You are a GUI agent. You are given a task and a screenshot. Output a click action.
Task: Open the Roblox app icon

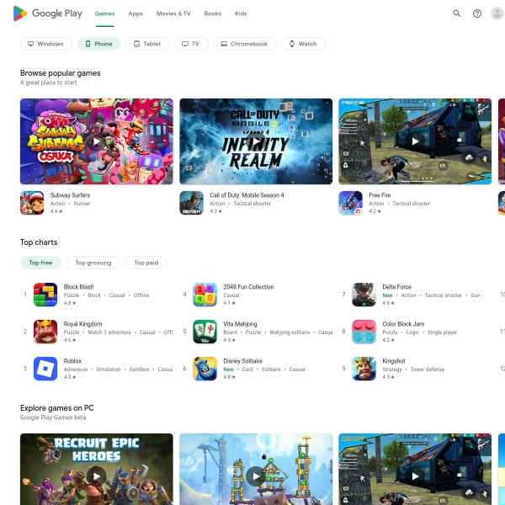(x=45, y=369)
